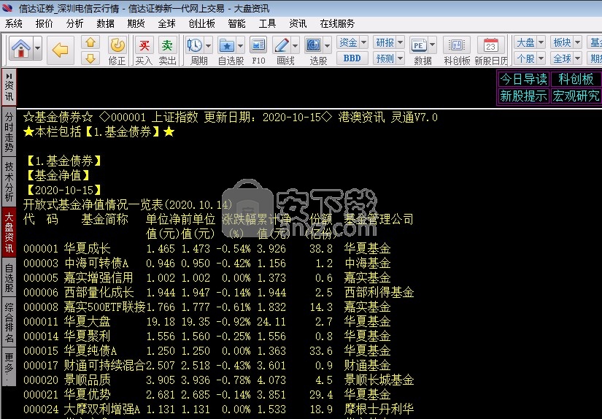
Task: Expand the 资金 dropdown arrow
Action: coord(363,42)
